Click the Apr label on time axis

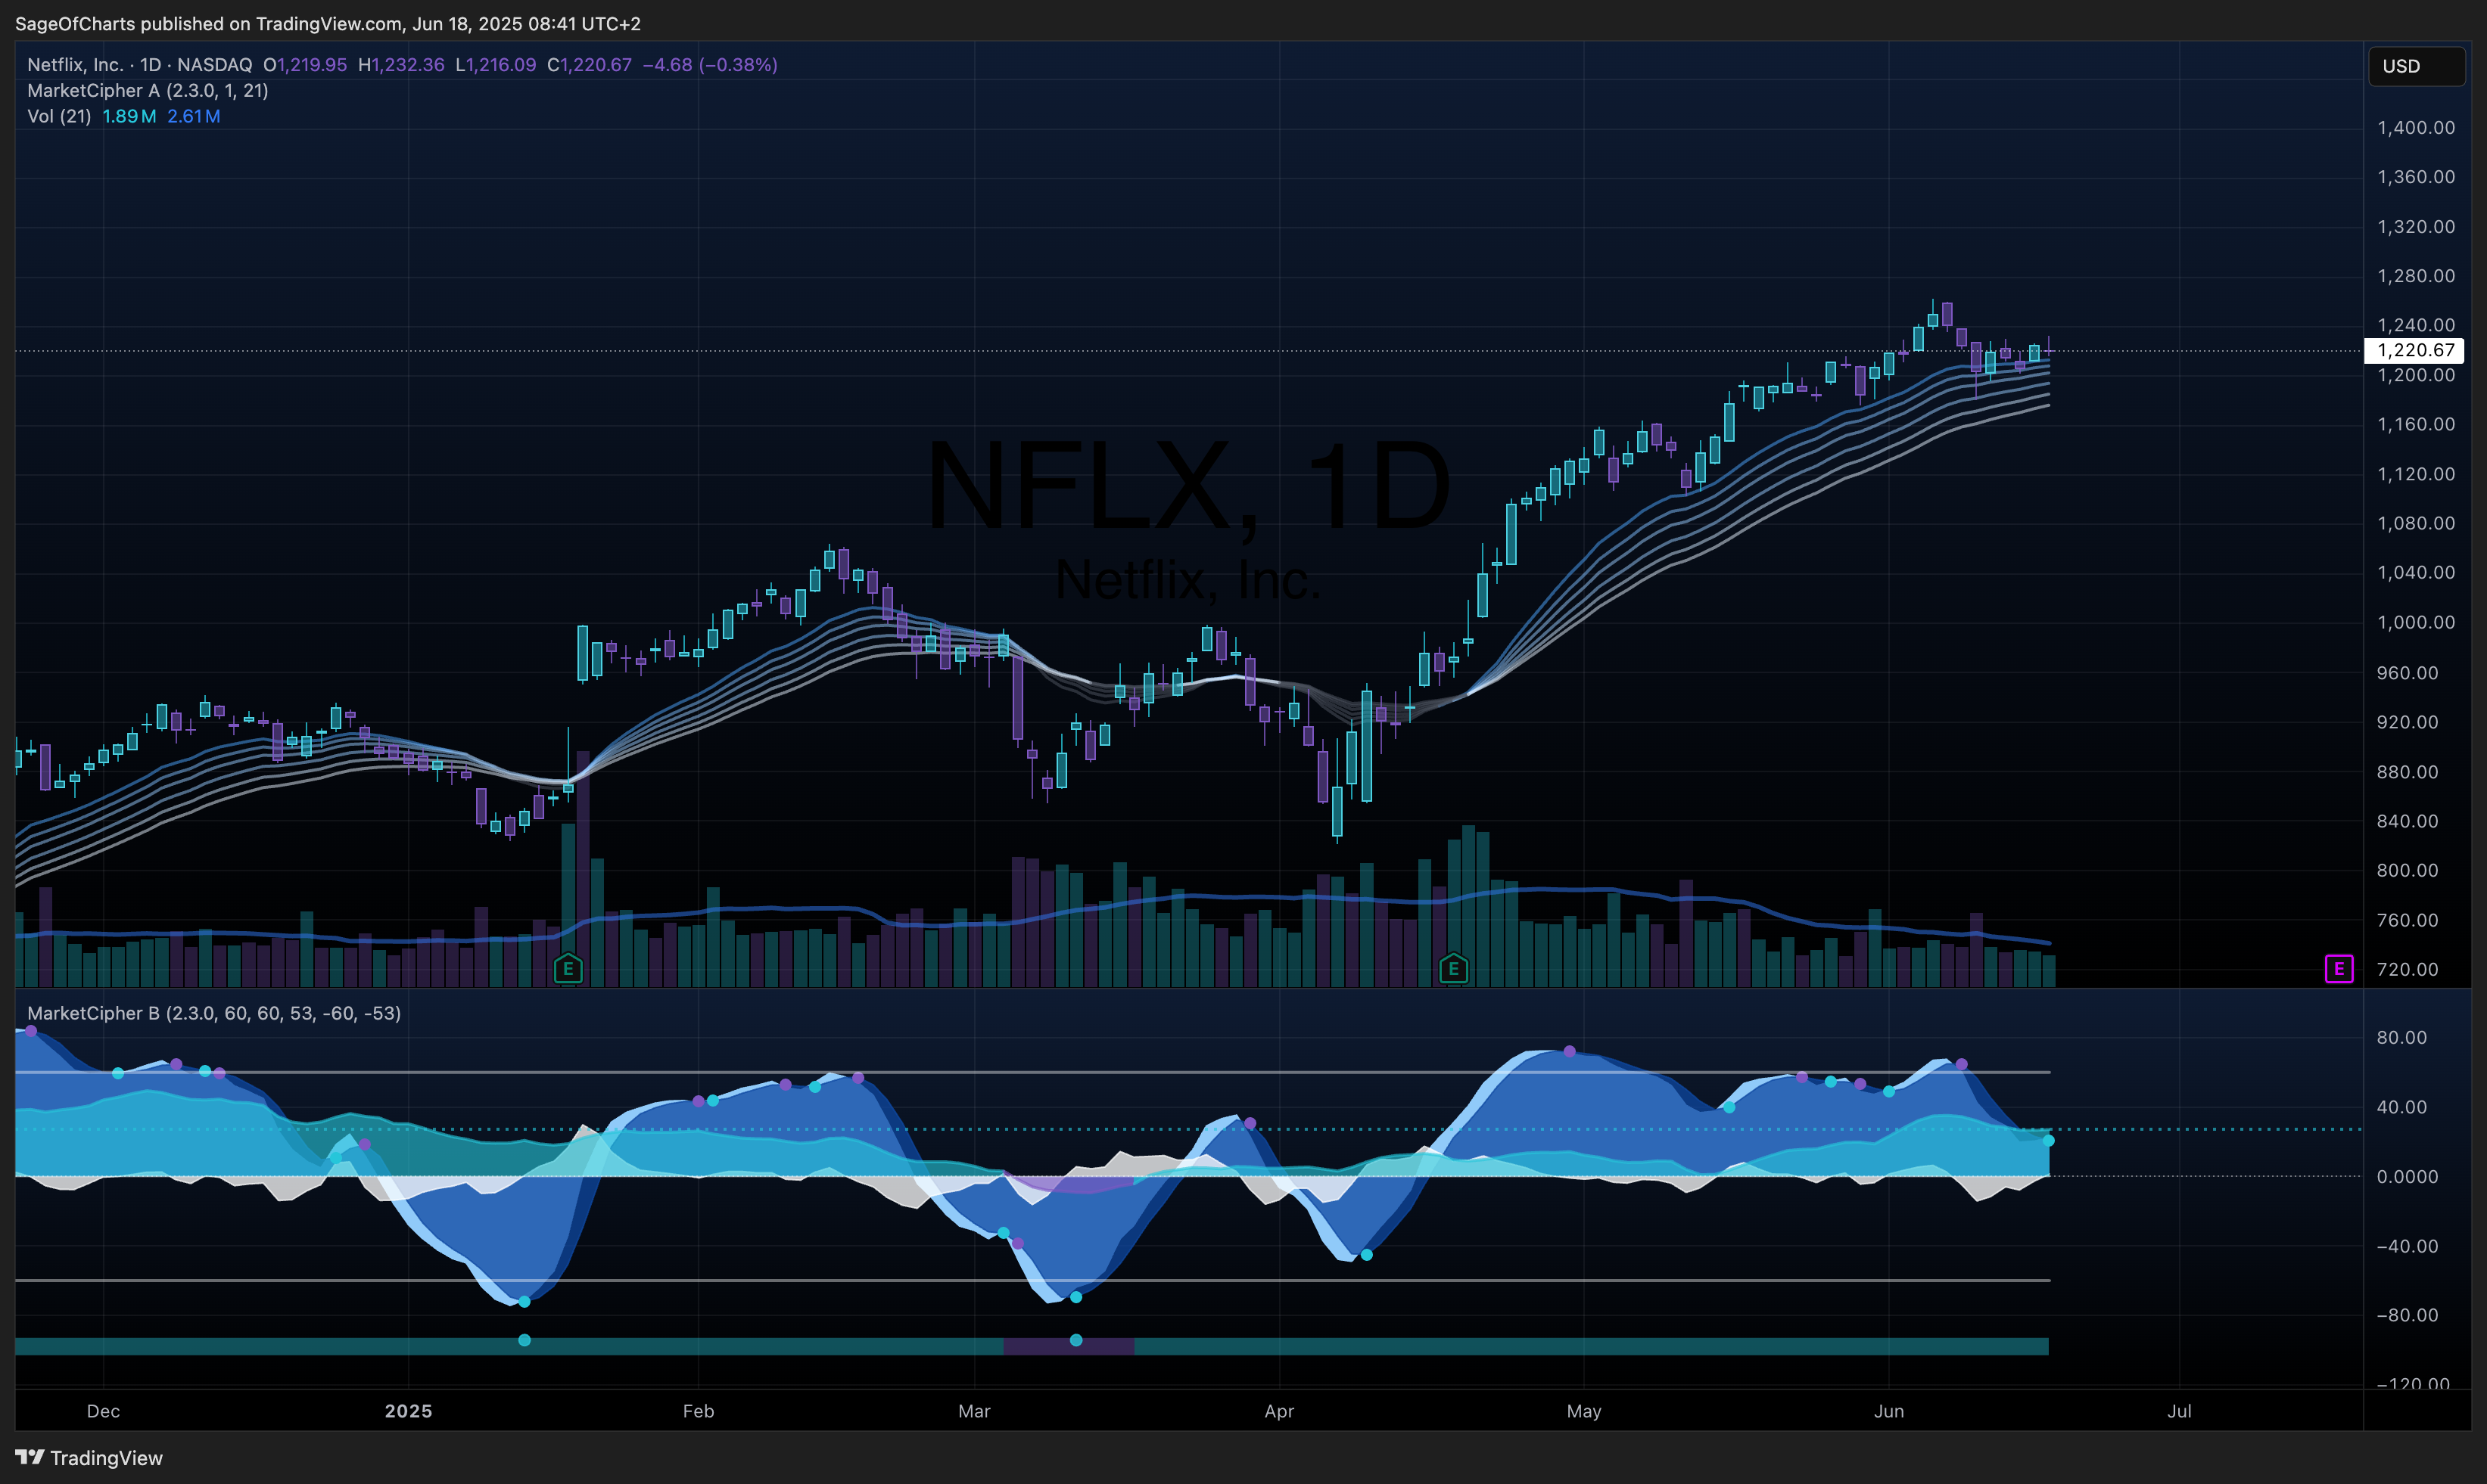1280,1411
